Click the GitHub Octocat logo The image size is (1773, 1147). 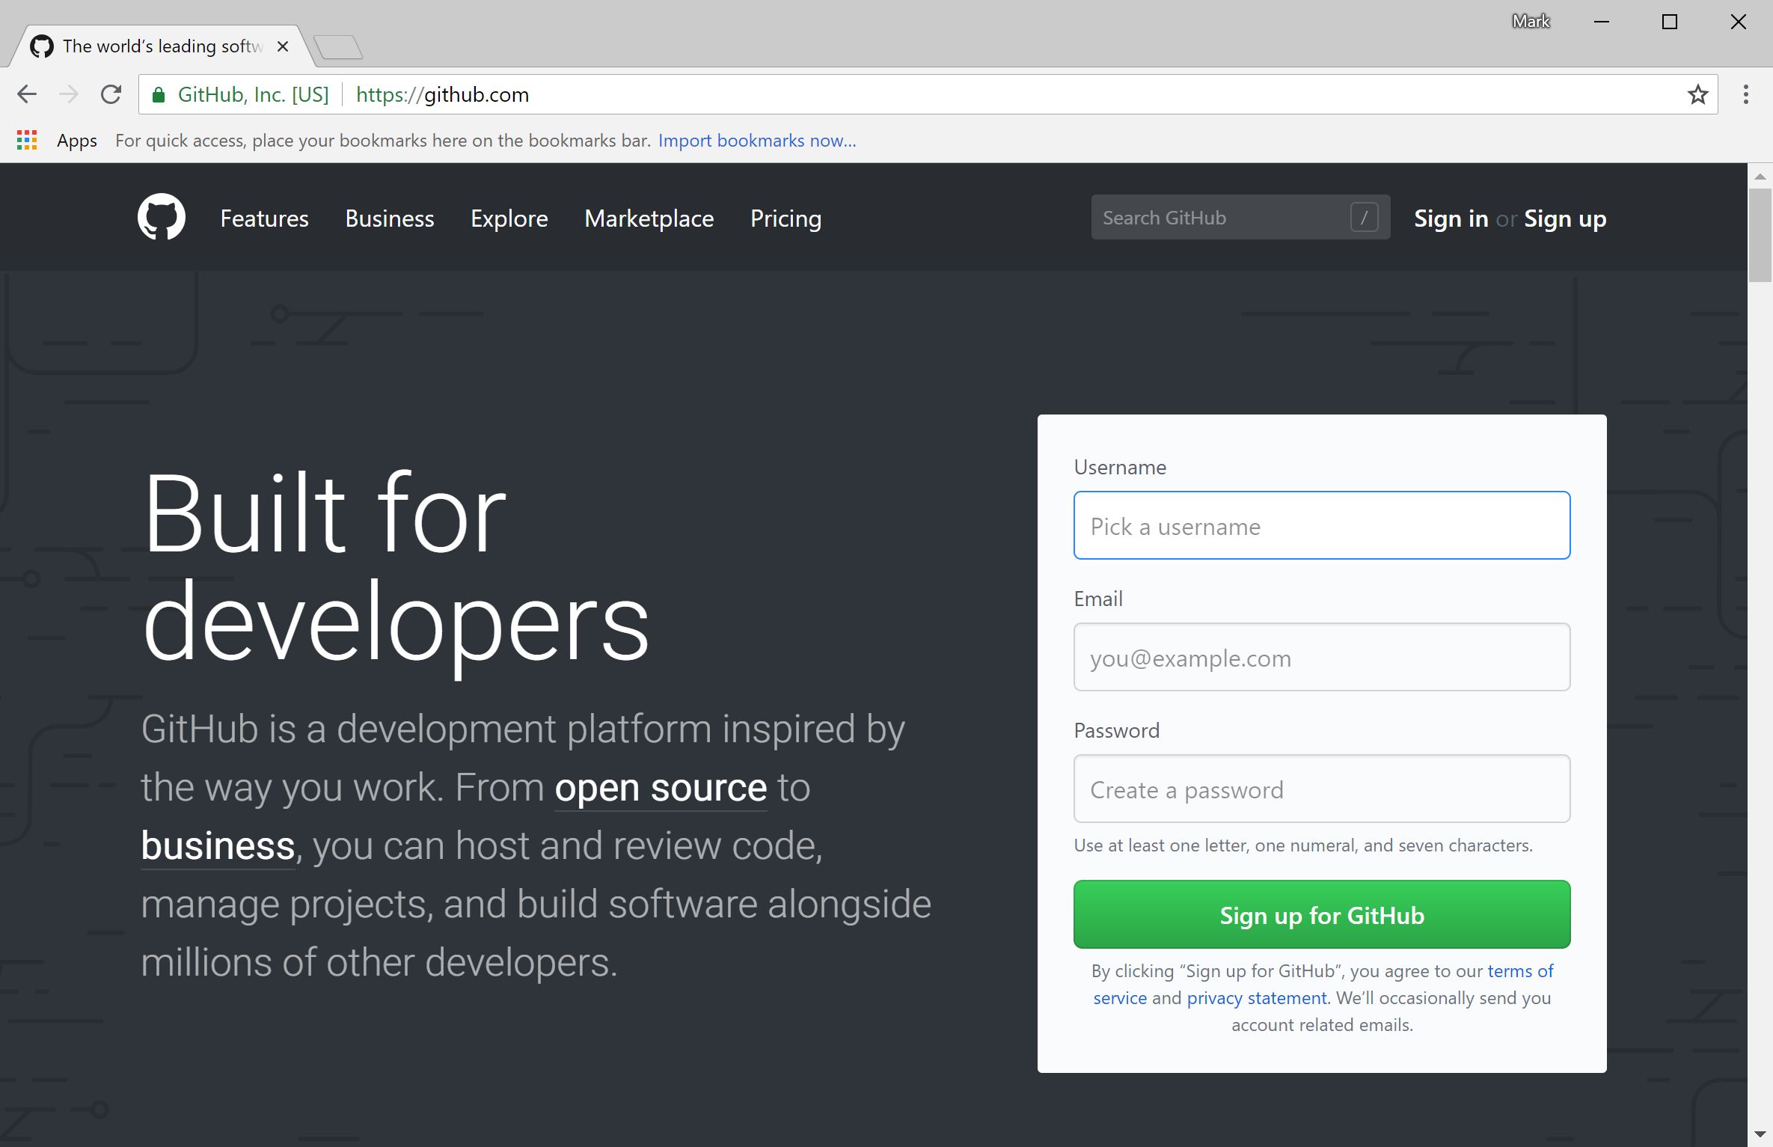coord(162,218)
